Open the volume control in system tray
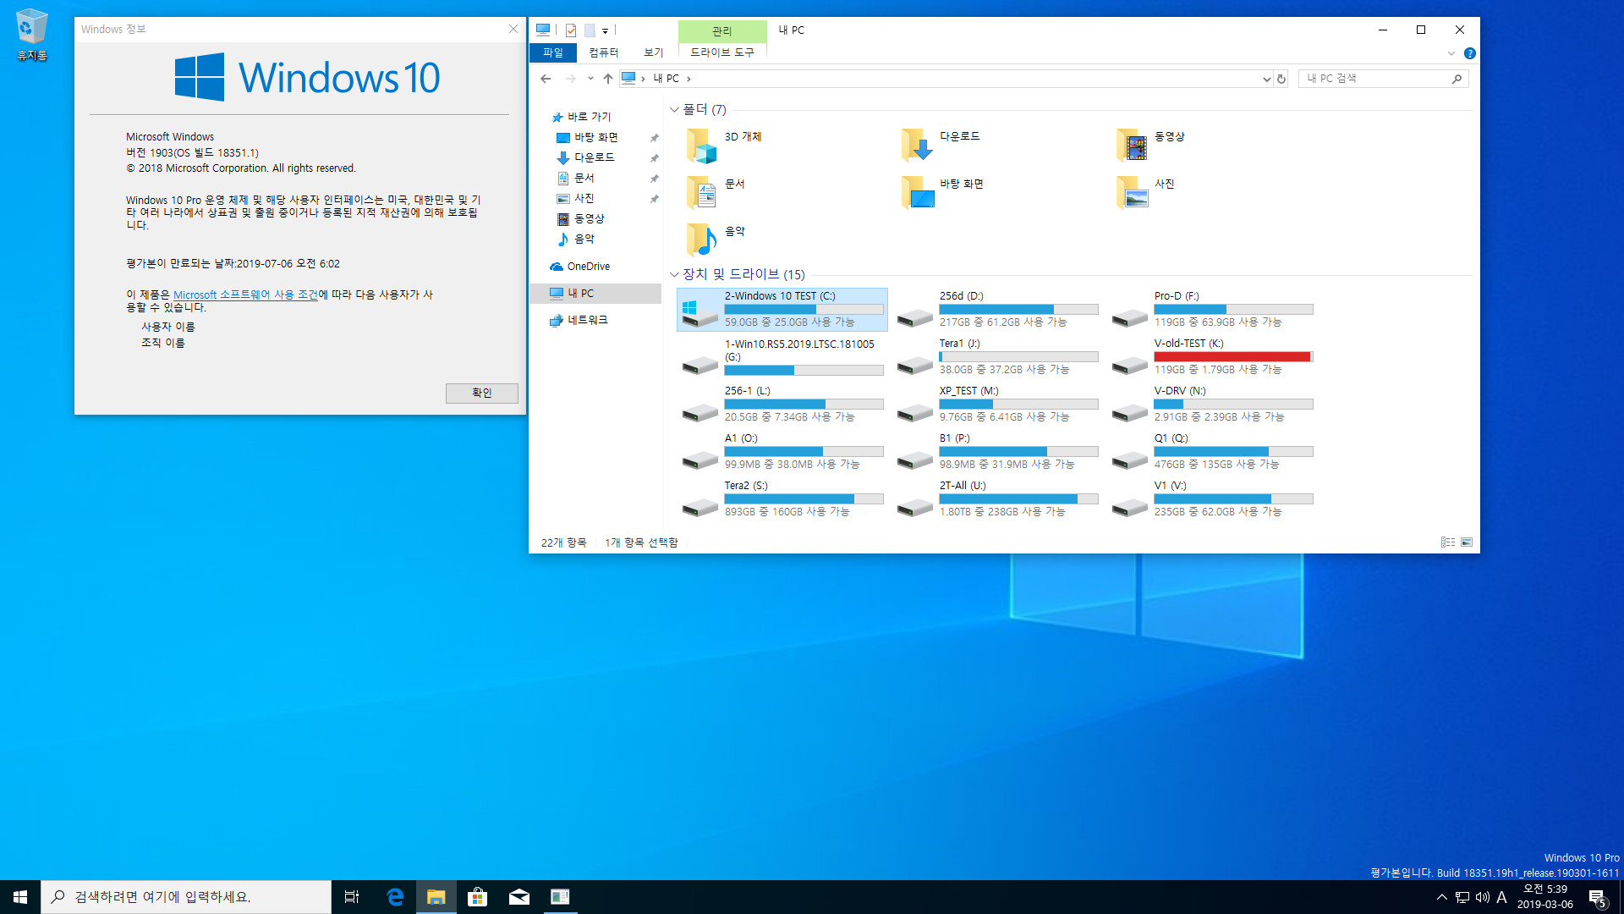 1482,897
